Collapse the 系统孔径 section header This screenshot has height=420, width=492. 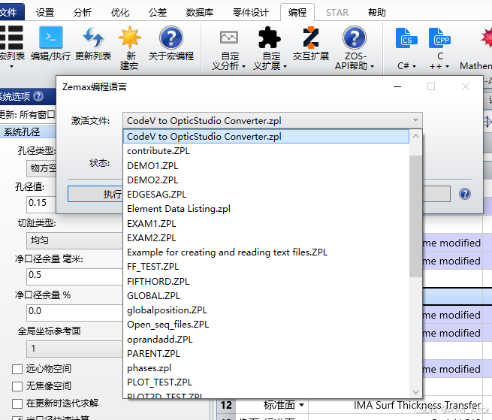coord(29,131)
